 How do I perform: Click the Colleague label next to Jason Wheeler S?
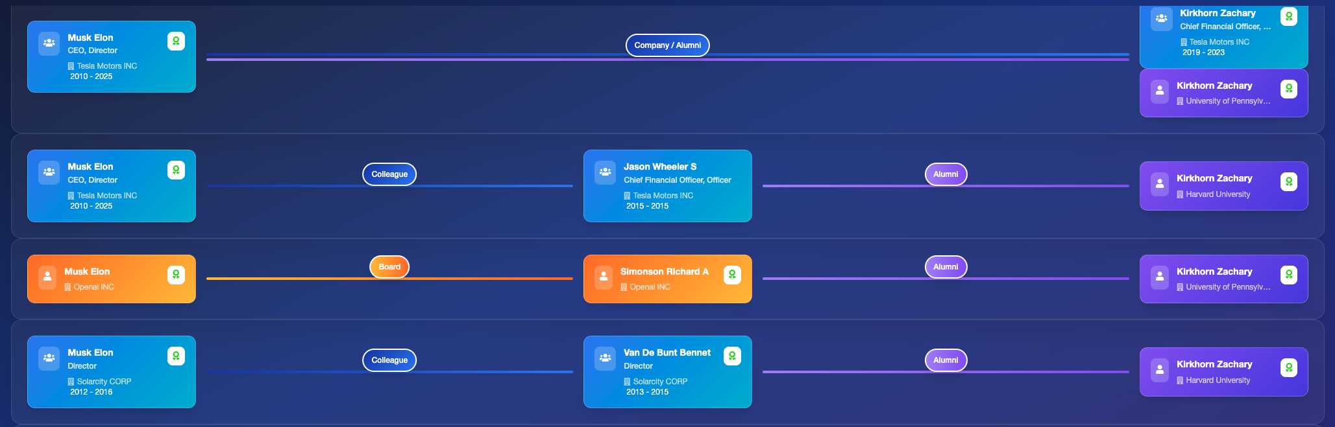(x=389, y=174)
